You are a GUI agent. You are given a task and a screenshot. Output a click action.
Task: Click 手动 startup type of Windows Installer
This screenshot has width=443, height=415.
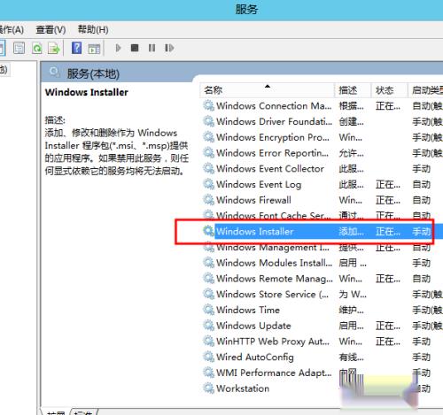tap(422, 232)
